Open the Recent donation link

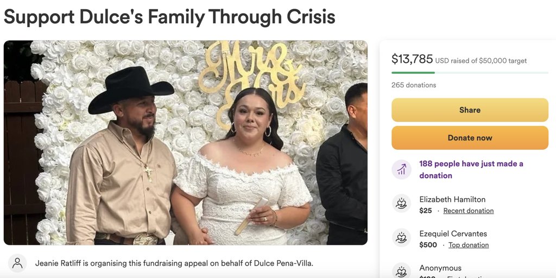pyautogui.click(x=468, y=211)
